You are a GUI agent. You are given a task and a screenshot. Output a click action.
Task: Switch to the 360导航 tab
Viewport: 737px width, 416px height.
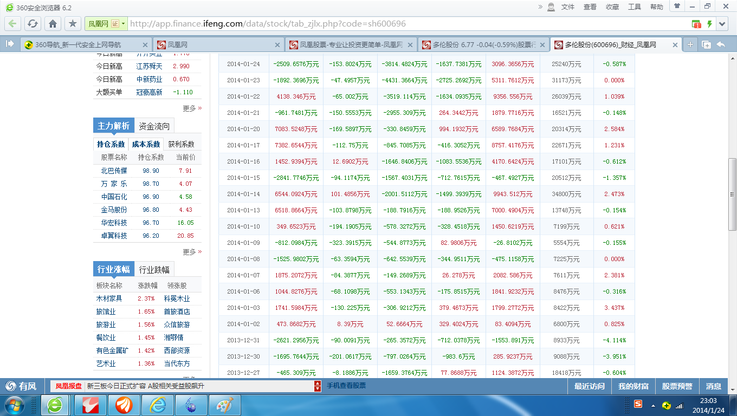click(86, 45)
